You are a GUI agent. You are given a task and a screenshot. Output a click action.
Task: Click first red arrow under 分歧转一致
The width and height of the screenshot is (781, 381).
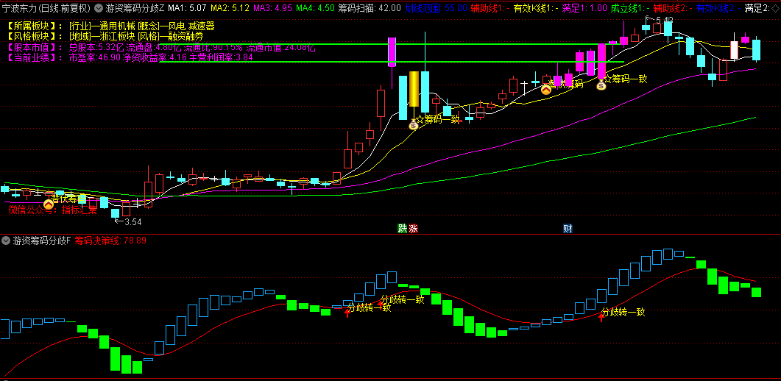[347, 313]
